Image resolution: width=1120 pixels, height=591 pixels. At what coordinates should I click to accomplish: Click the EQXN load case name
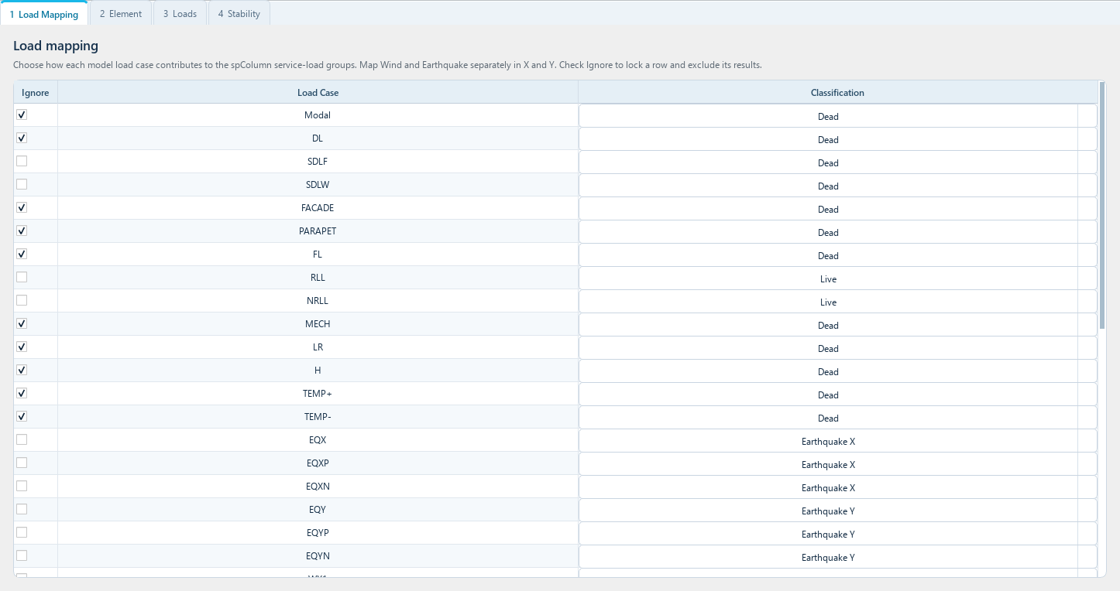(x=318, y=487)
